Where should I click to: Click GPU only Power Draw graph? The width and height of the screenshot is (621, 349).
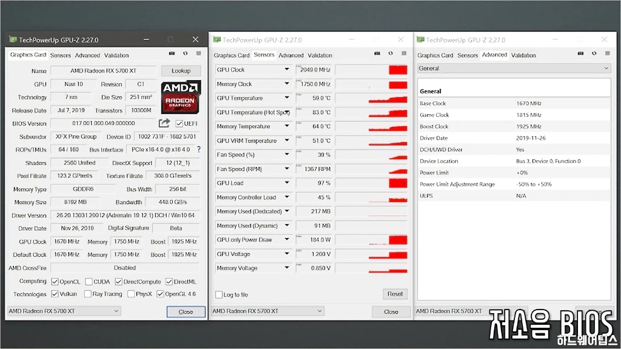point(372,240)
